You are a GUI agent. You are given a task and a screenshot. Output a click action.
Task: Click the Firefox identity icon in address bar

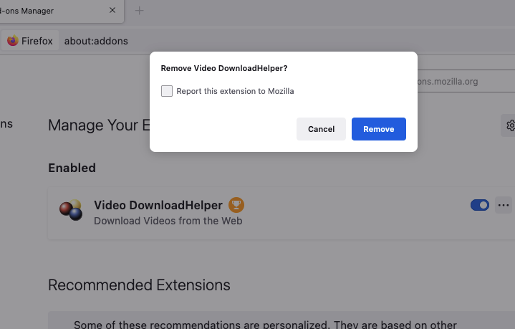coord(13,41)
